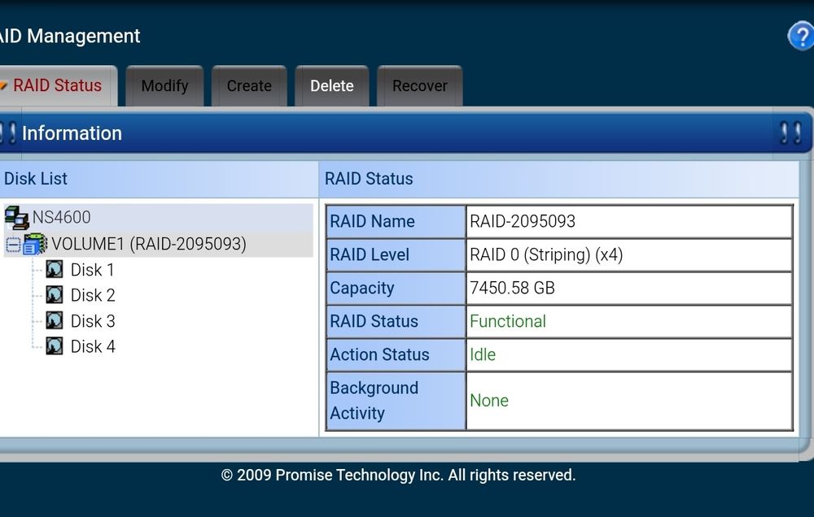Click the RAID Management page title
Viewport: 814px width, 517px height.
69,37
